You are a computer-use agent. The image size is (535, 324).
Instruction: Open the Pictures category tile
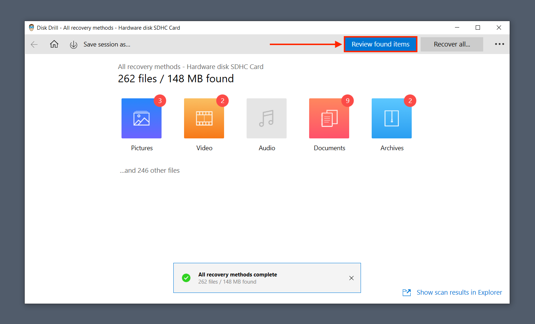142,118
